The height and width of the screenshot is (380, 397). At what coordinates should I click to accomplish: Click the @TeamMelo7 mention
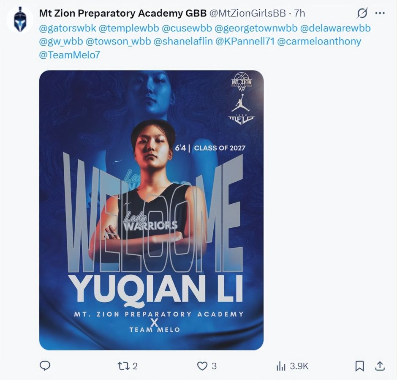(70, 55)
